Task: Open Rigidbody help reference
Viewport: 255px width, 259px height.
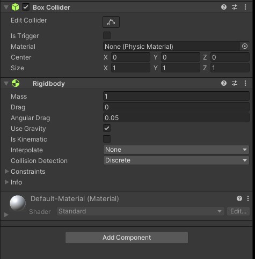Action: click(x=224, y=83)
